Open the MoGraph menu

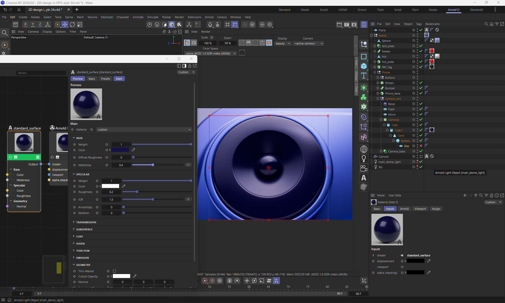[x=107, y=17]
